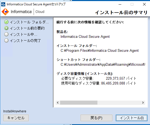Click the 86,485,209,088 バイト available space value
Screen dimensions: 150x125
click(x=119, y=83)
